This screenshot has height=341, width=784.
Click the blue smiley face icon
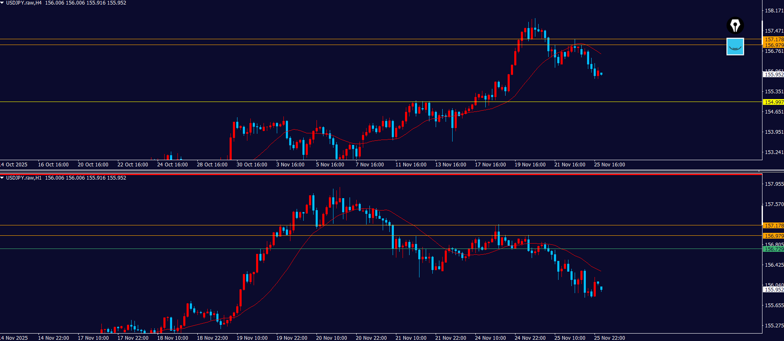pos(735,47)
